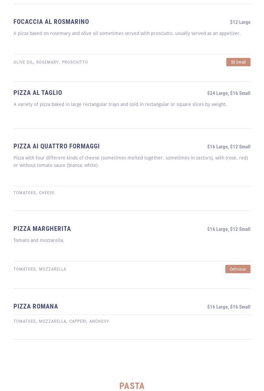Click the olive oil, rosemary, prosciutto ingredients
This screenshot has height=391, width=264.
pyautogui.click(x=50, y=62)
